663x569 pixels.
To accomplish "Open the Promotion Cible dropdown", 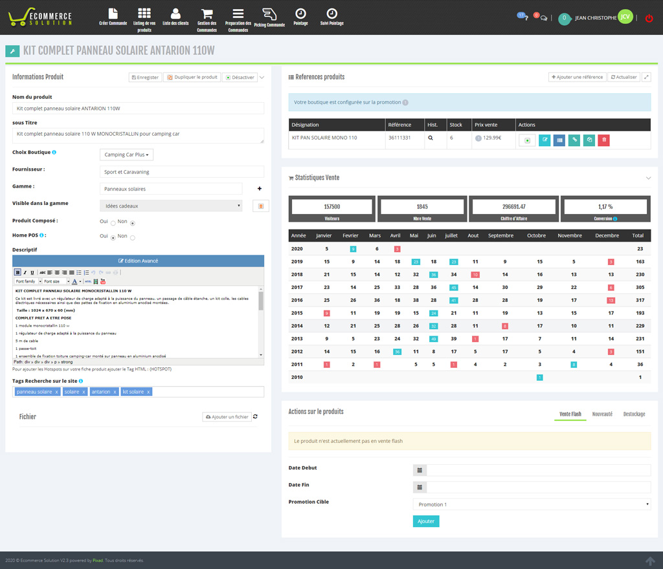I will point(532,504).
